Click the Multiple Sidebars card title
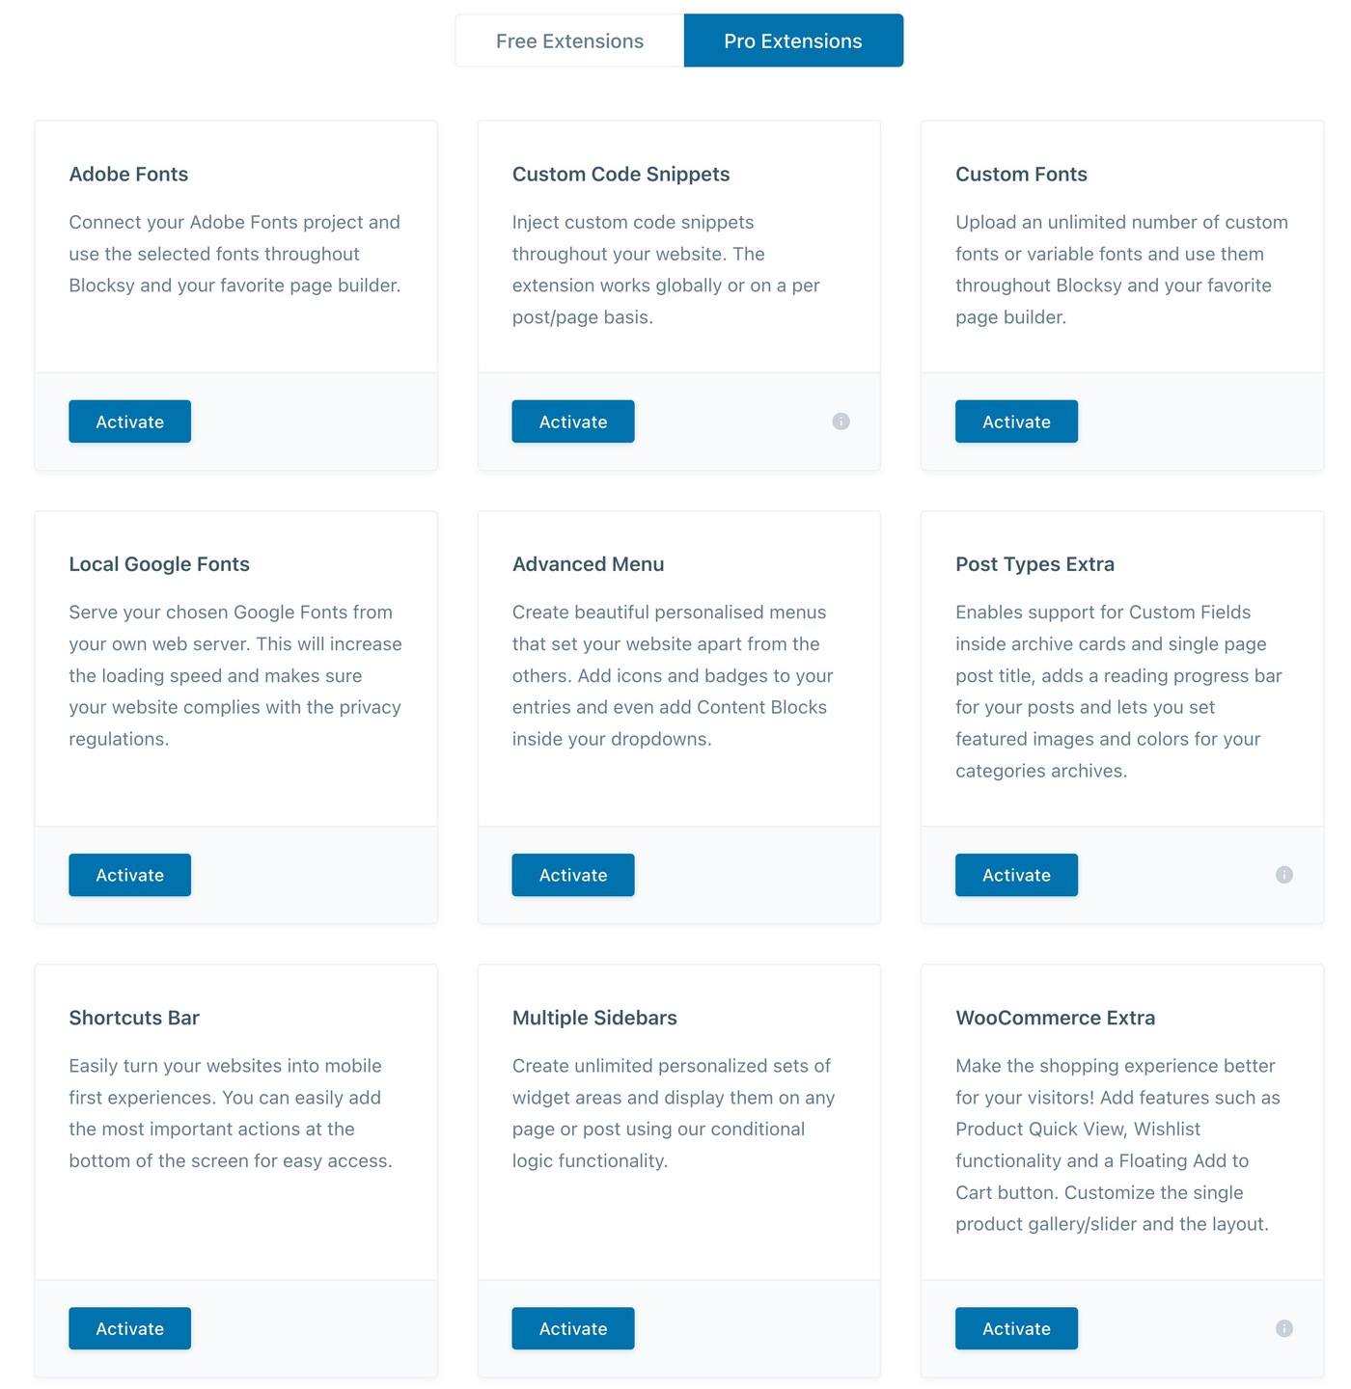 coord(594,1018)
